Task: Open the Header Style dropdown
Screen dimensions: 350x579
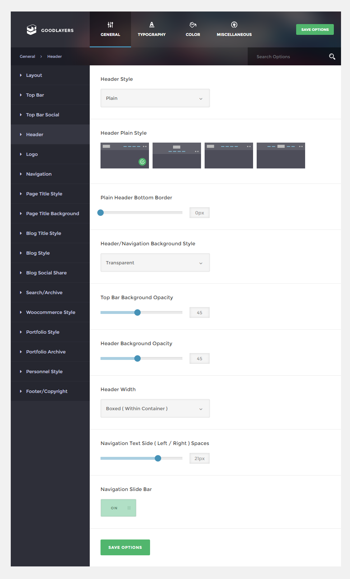Action: point(155,98)
